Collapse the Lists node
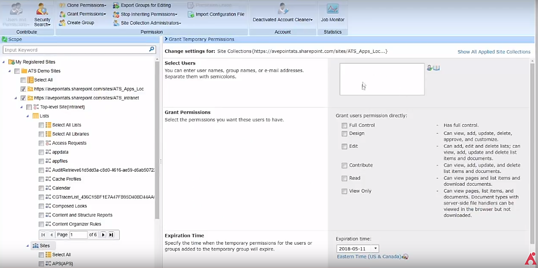The height and width of the screenshot is (268, 538). point(27,116)
